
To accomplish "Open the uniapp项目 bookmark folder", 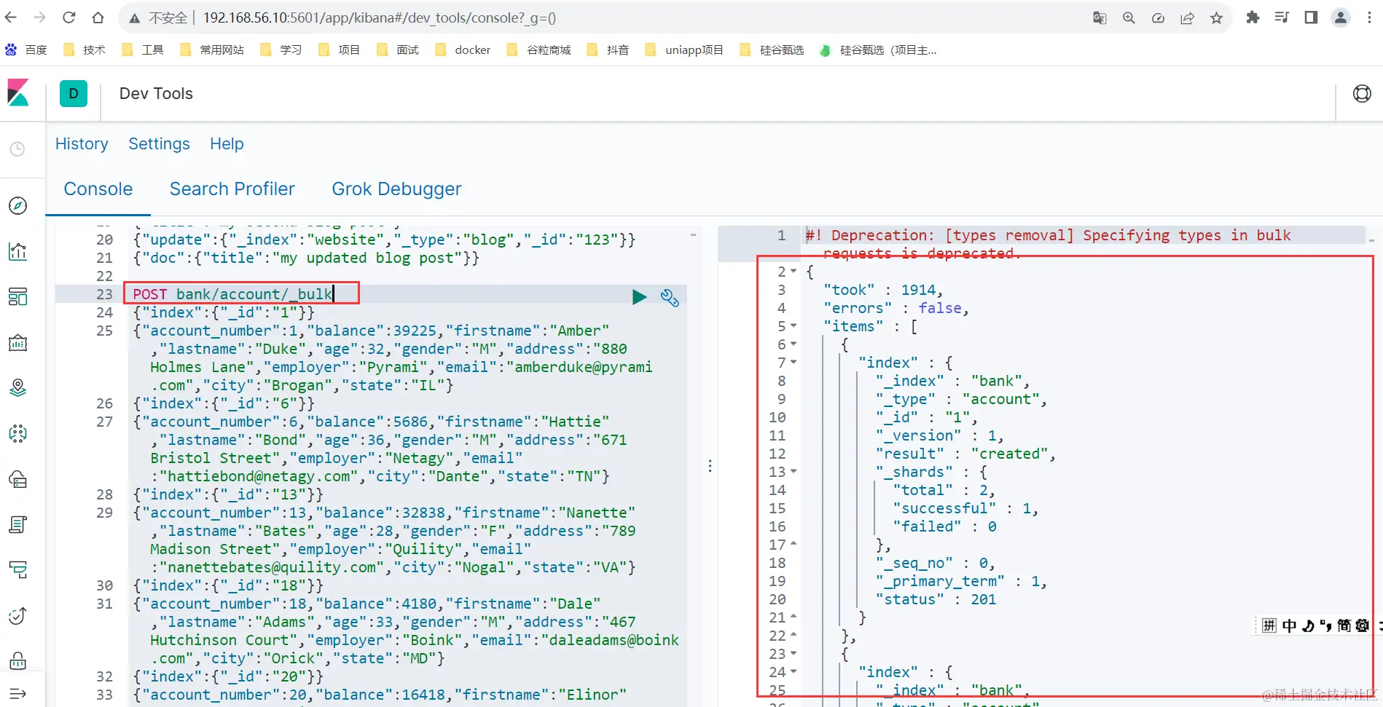I will coord(684,50).
